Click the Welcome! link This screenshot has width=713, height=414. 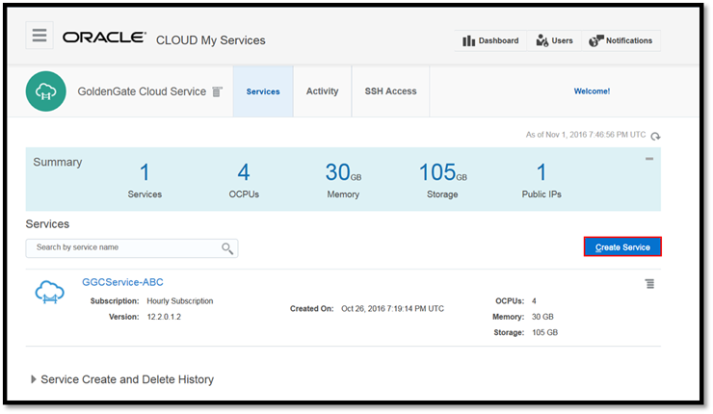[x=592, y=91]
